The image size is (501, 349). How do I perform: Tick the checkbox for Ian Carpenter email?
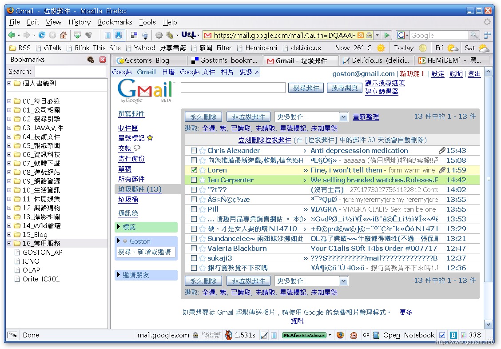click(x=194, y=180)
